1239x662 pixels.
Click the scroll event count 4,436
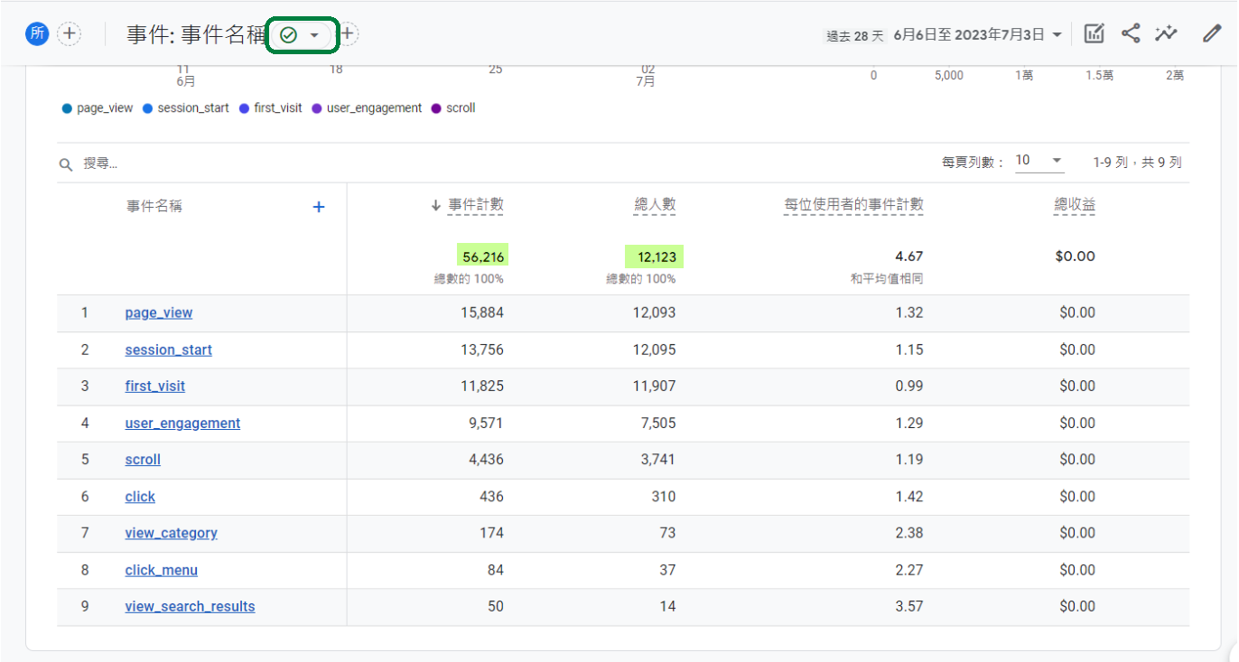click(x=486, y=460)
